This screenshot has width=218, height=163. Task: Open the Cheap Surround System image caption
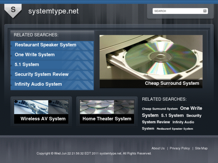coord(172,83)
